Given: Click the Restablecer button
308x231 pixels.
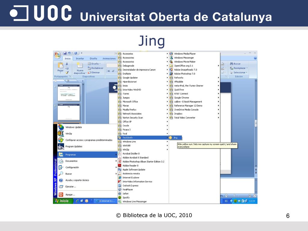Looking at the screenshot, I should pyautogui.click(x=95, y=68).
